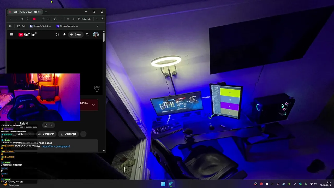
Task: Go to the YouTube home logo
Action: [x=27, y=34]
